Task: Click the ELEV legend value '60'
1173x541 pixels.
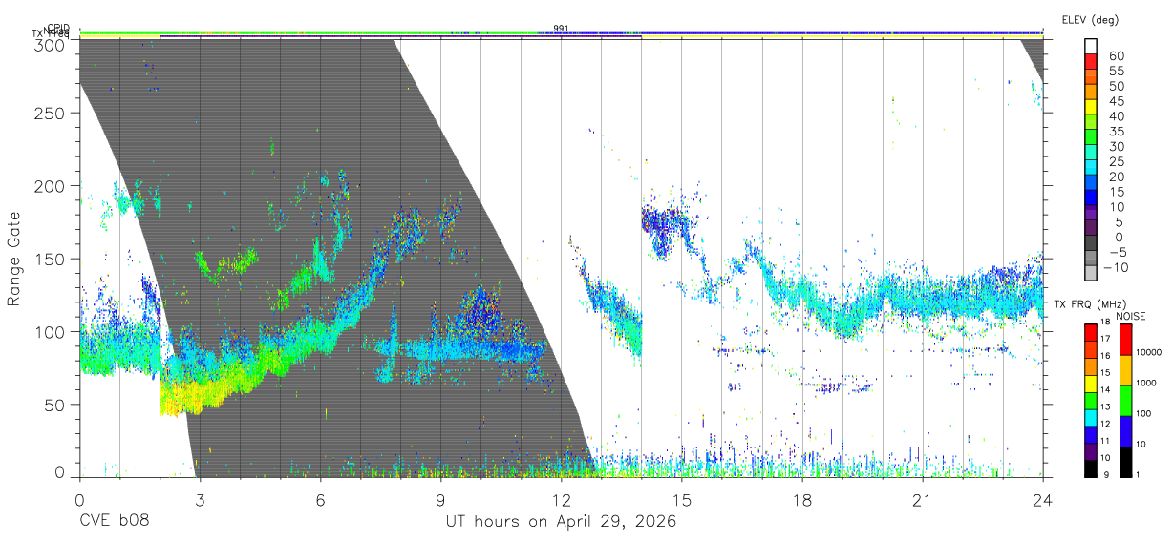Action: click(1117, 56)
